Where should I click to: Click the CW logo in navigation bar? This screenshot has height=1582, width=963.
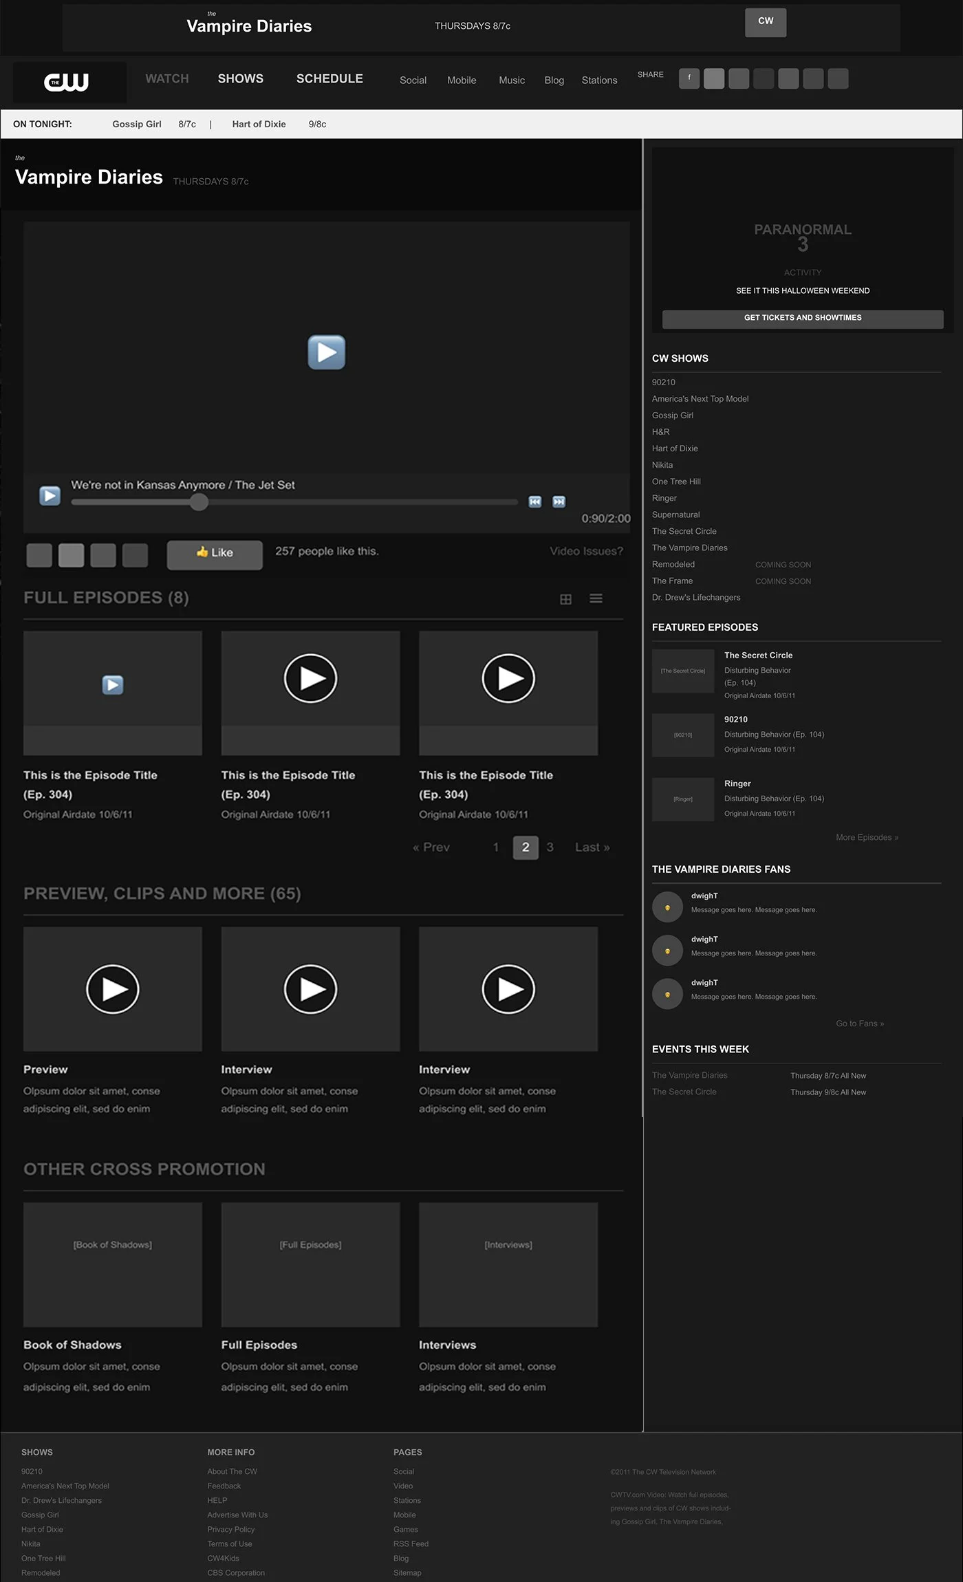point(67,82)
